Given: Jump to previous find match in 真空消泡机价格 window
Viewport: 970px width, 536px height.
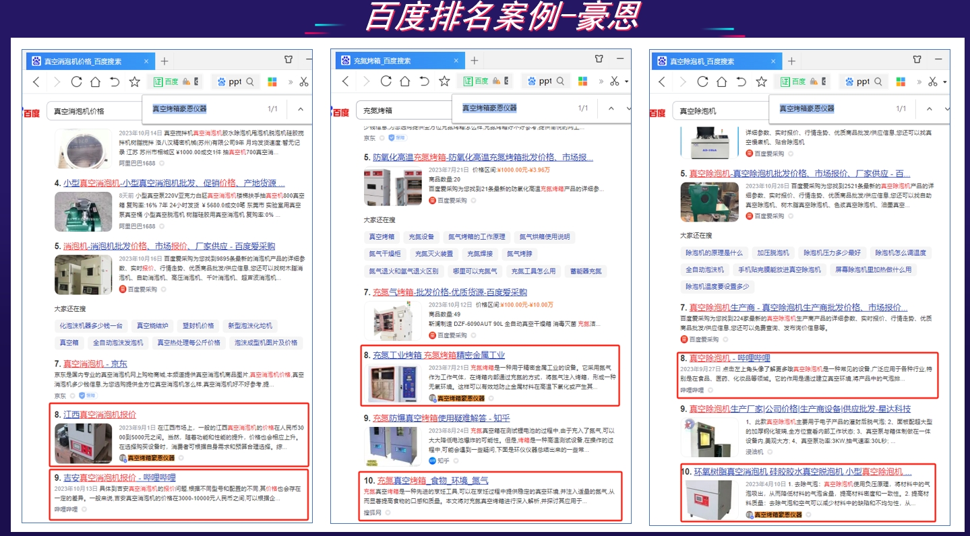Looking at the screenshot, I should pyautogui.click(x=301, y=108).
